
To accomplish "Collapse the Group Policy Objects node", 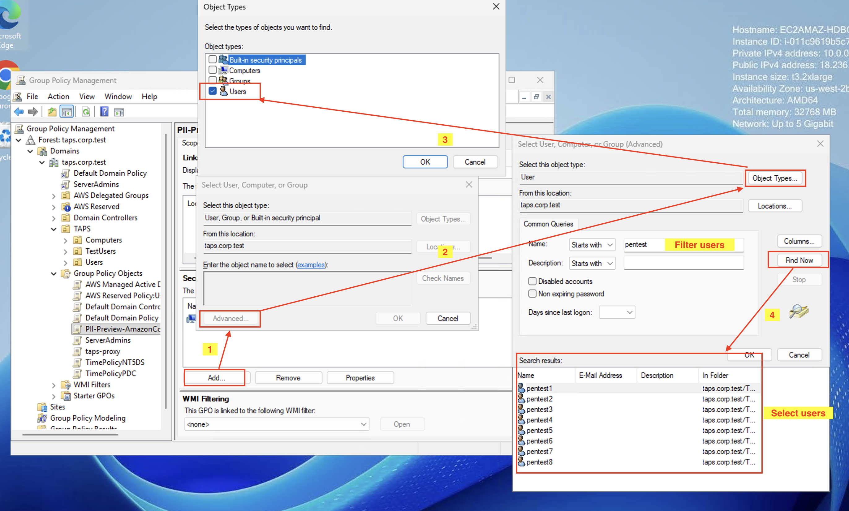I will pos(54,274).
